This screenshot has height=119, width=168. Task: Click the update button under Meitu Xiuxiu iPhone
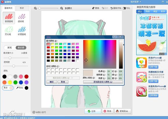153,96
